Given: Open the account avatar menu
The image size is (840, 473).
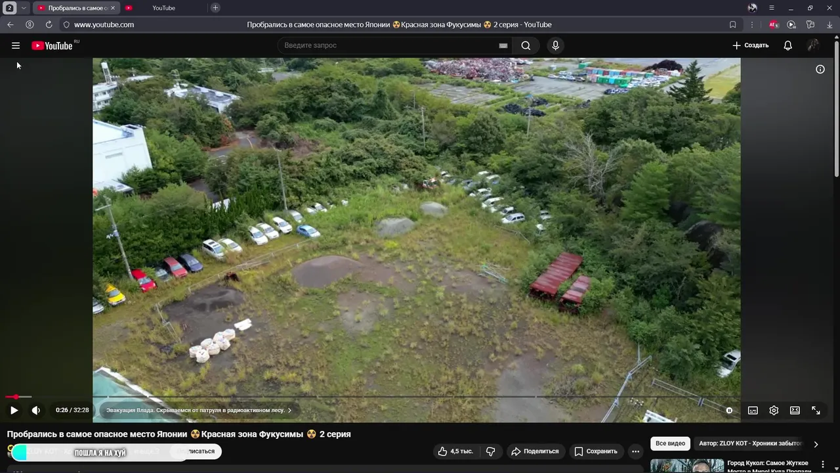Looking at the screenshot, I should pyautogui.click(x=813, y=45).
